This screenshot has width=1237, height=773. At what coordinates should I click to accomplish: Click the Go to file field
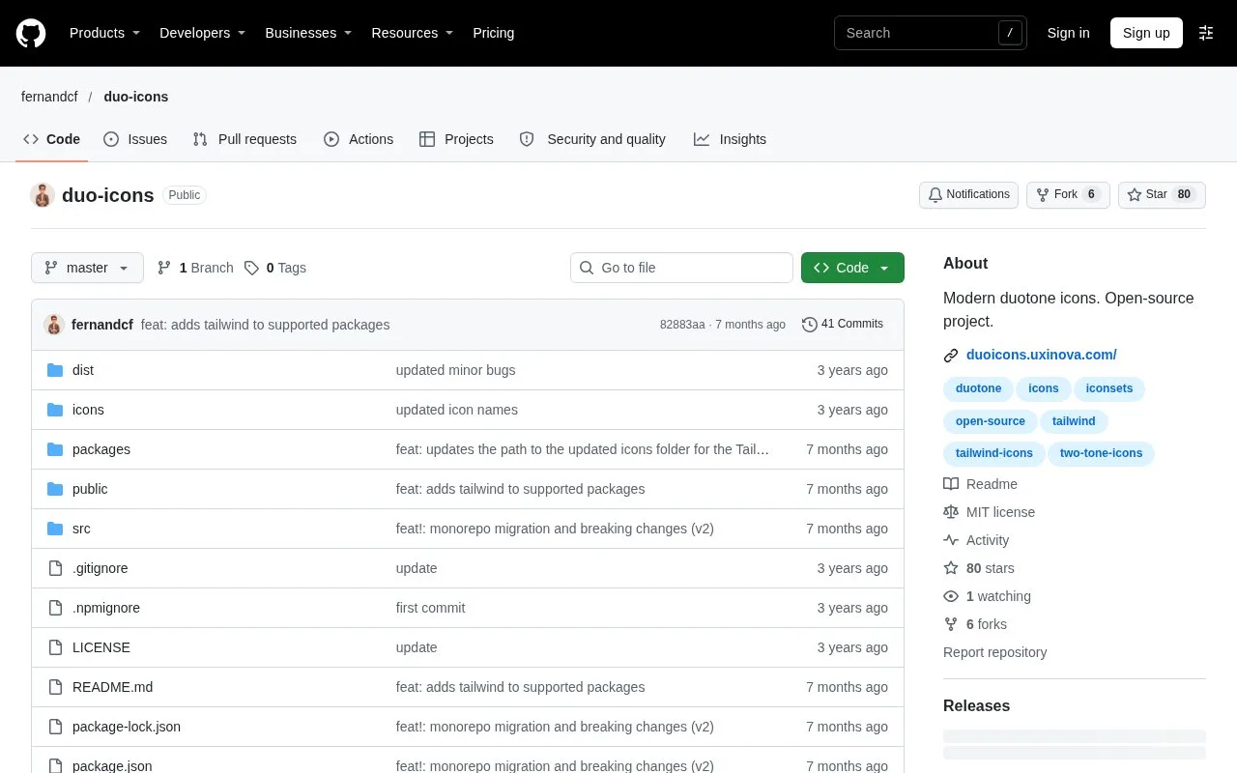(681, 268)
